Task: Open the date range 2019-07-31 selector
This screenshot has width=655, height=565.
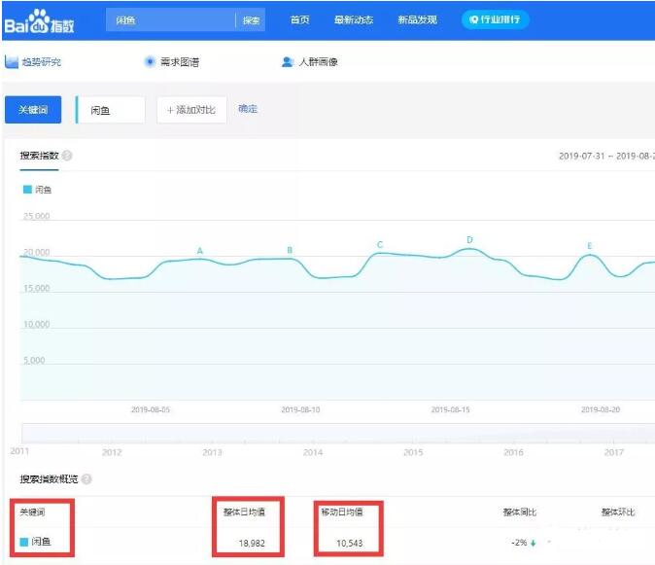Action: tap(606, 156)
